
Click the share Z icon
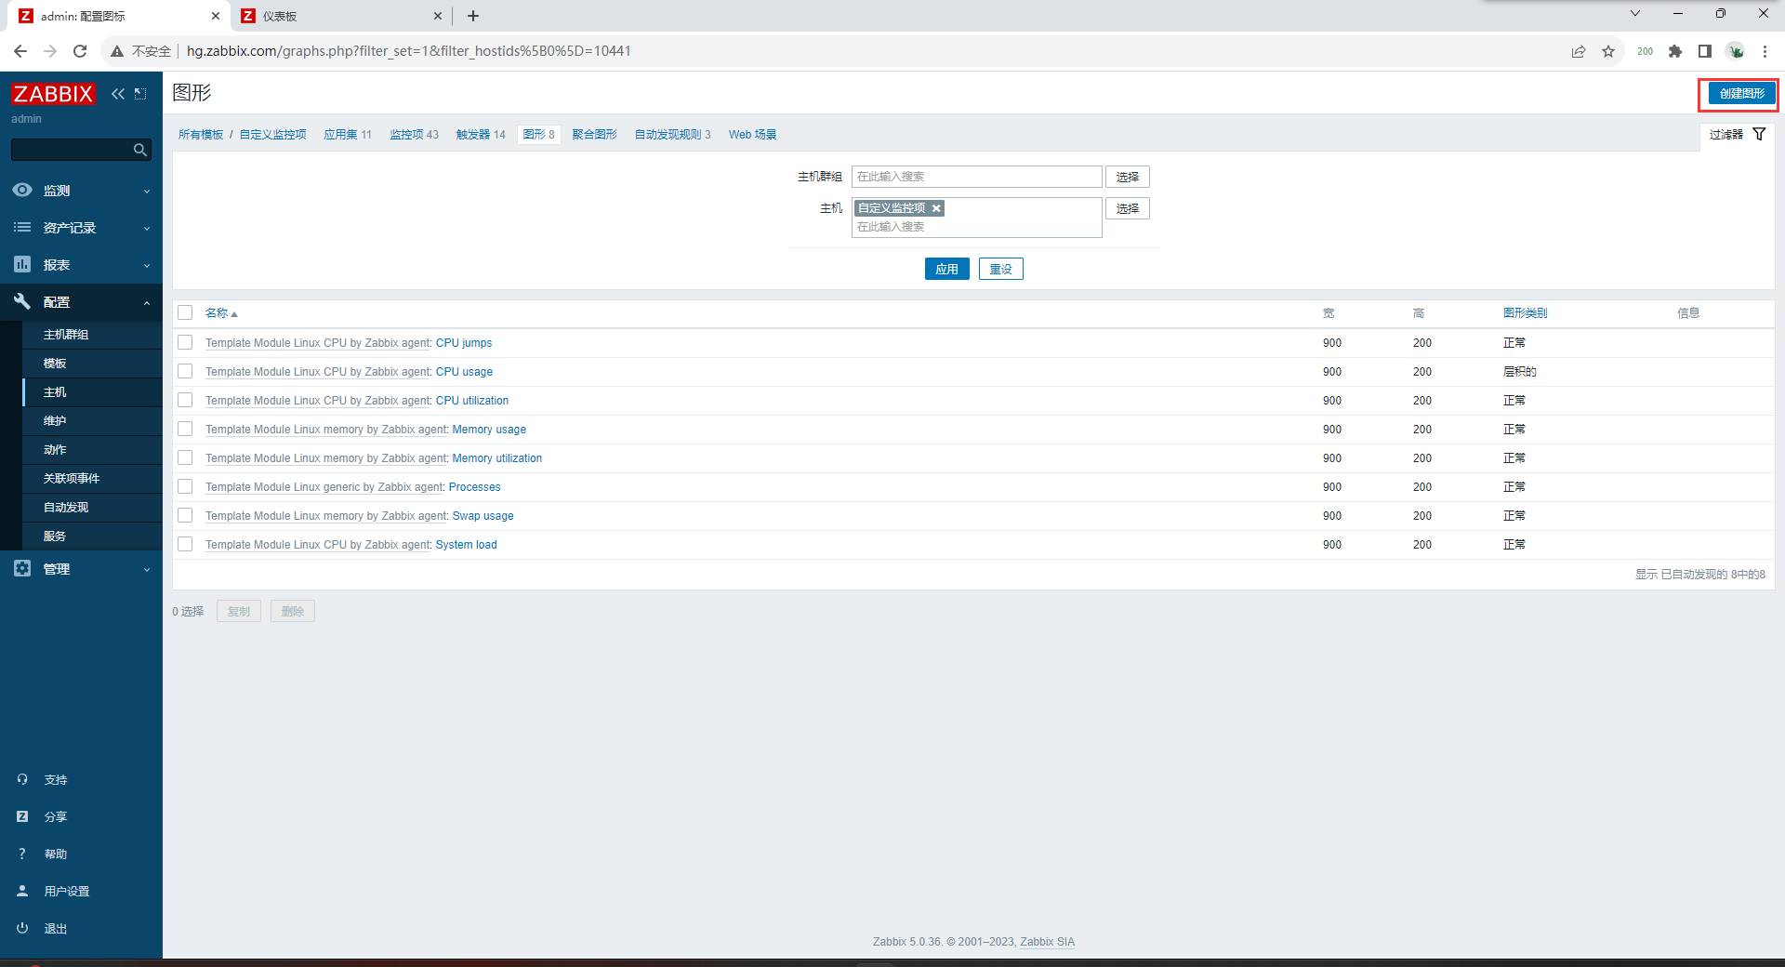click(22, 816)
